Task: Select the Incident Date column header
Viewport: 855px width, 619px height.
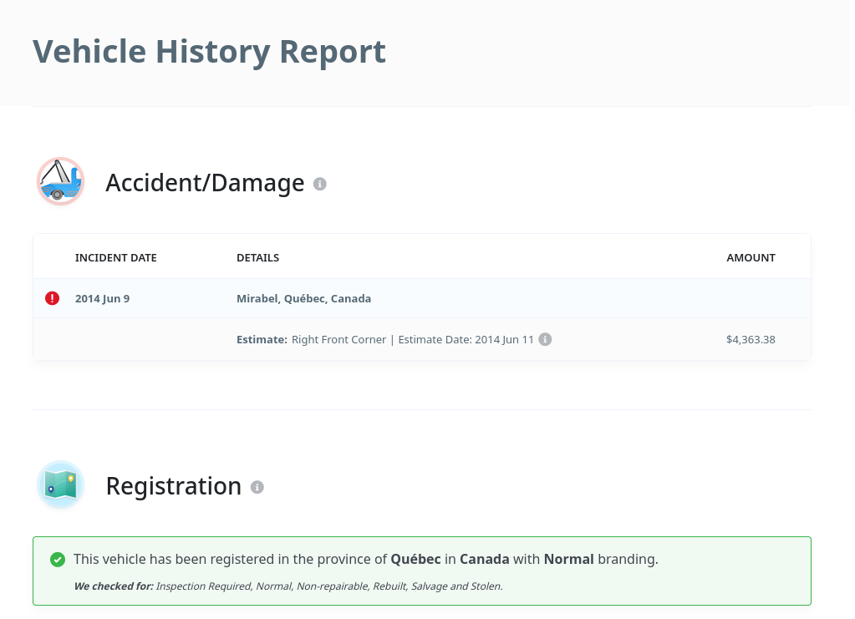Action: point(115,257)
